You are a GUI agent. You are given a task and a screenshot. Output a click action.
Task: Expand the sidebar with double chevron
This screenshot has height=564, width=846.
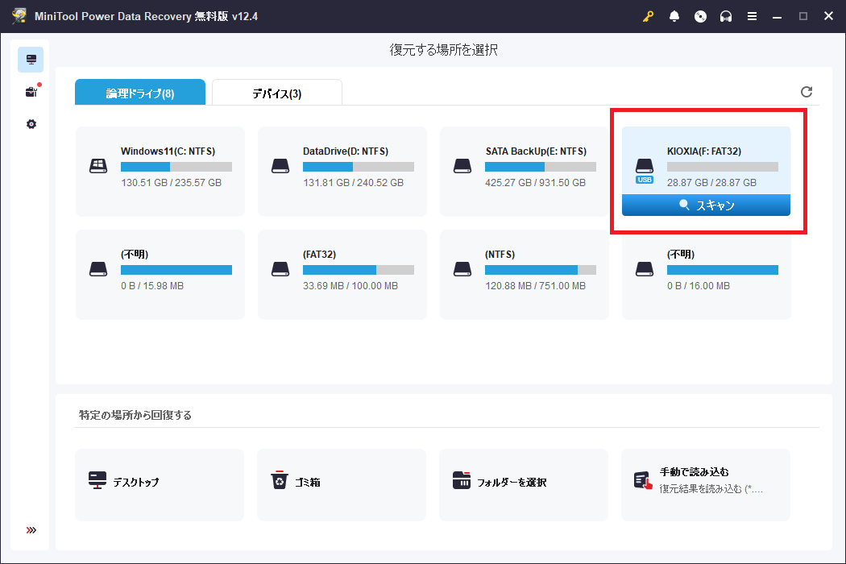click(x=31, y=530)
